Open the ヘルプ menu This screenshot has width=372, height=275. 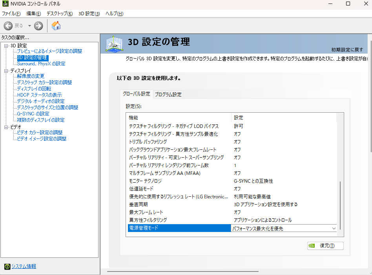114,13
